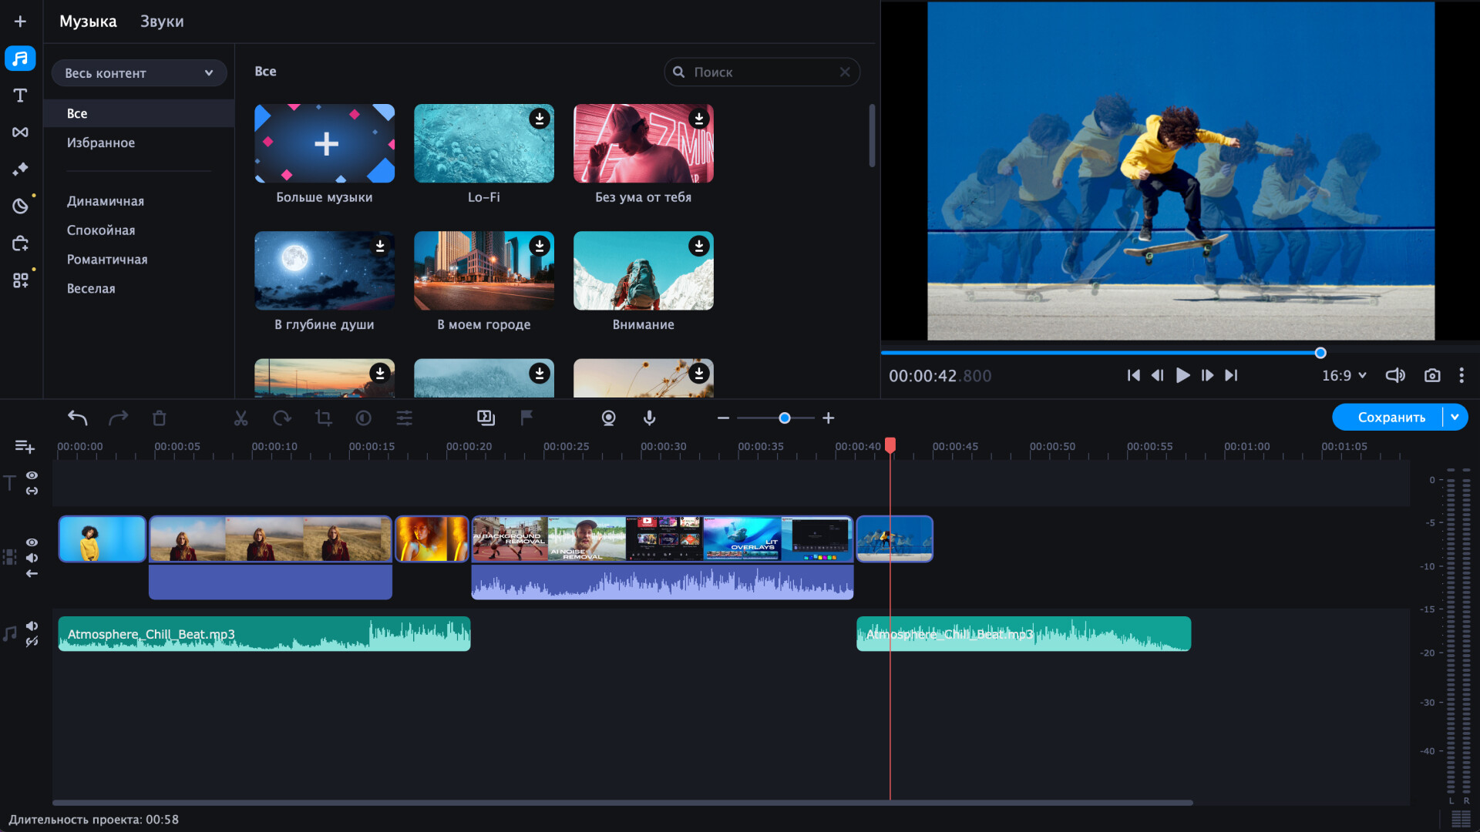The height and width of the screenshot is (832, 1480).
Task: Click the Rotate tool in the toolbar
Action: pos(283,418)
